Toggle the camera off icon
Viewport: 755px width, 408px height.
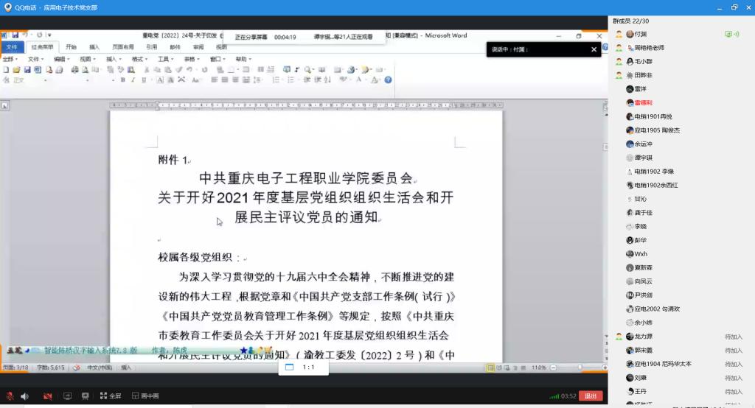[x=47, y=396]
